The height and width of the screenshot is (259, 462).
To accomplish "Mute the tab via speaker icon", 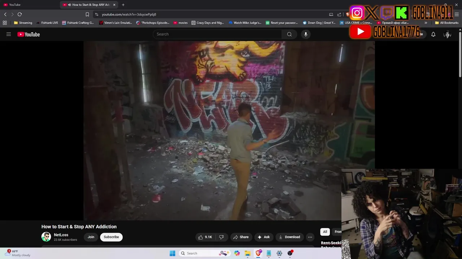I will pyautogui.click(x=69, y=5).
